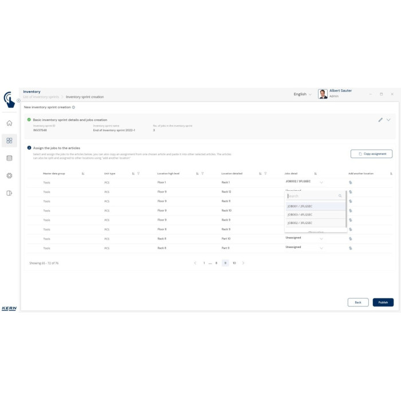The width and height of the screenshot is (401, 401).
Task: Filter the Location high level column
Action: point(203,174)
